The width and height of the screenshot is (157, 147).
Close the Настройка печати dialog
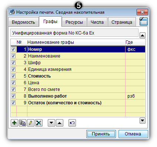(142, 12)
